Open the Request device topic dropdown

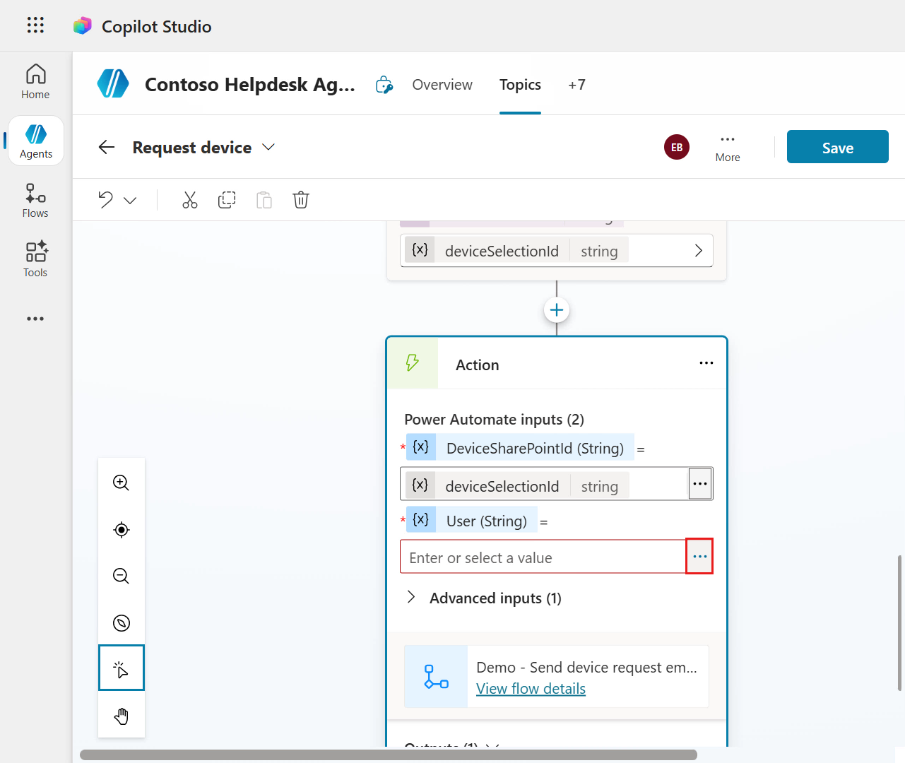[268, 147]
